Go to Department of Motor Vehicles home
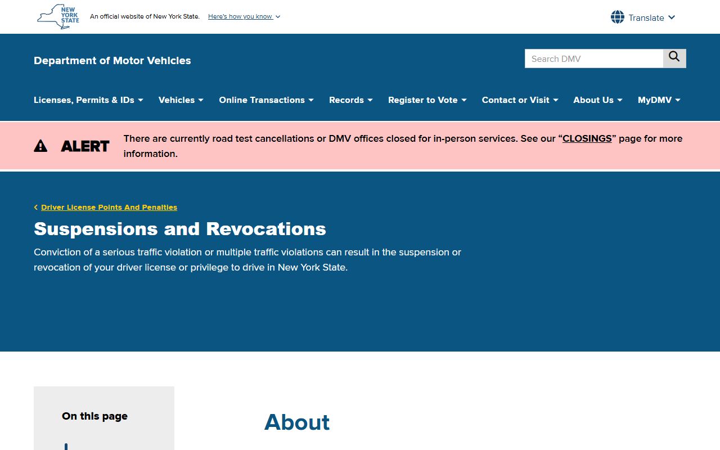The width and height of the screenshot is (720, 450). pyautogui.click(x=112, y=61)
